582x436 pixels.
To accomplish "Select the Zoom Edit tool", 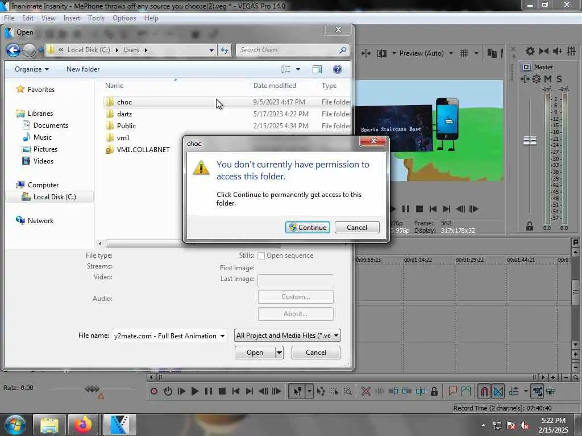I will click(x=348, y=391).
